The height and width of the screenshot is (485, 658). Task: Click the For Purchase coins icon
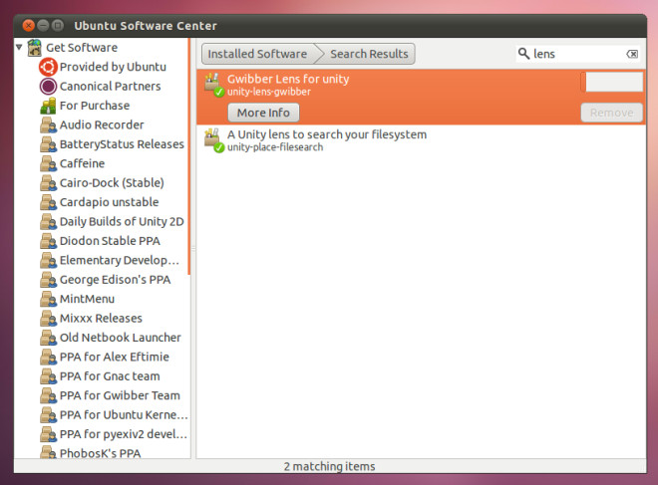48,106
